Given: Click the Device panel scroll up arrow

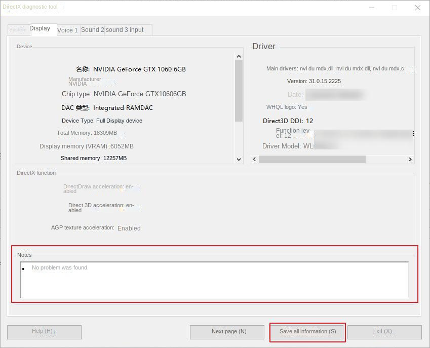Looking at the screenshot, I should coord(239,56).
